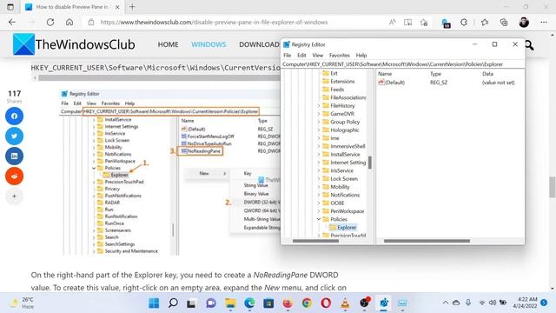Open Immersive reader icon in address bar

click(x=407, y=22)
